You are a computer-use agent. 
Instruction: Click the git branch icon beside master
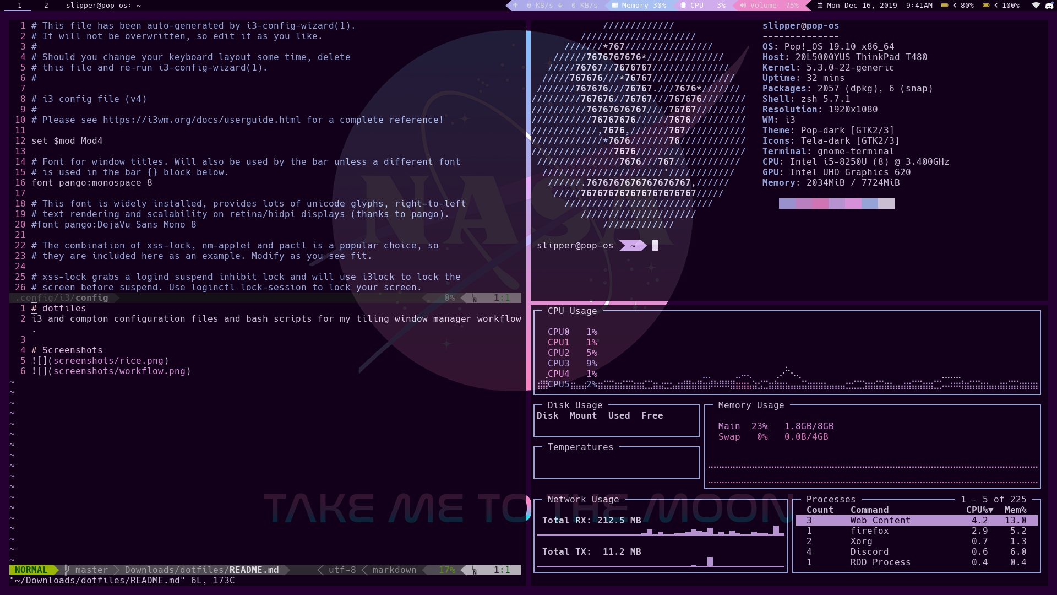[67, 570]
